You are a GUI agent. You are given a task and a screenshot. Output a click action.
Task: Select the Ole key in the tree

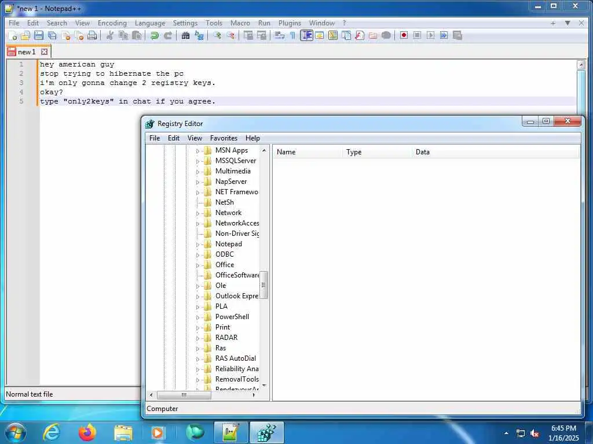[221, 286]
